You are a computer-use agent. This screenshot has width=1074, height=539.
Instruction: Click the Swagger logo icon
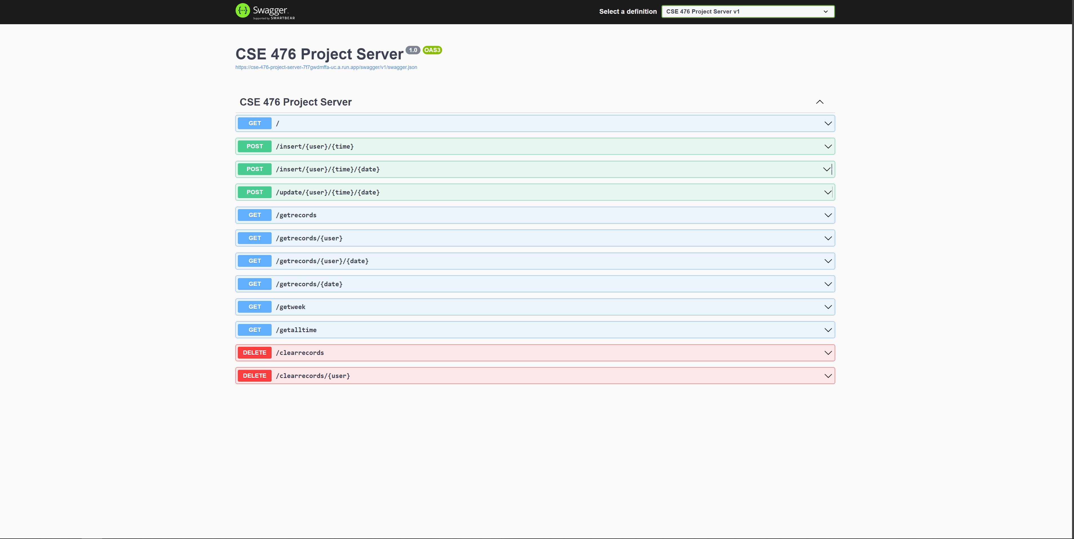(x=243, y=10)
